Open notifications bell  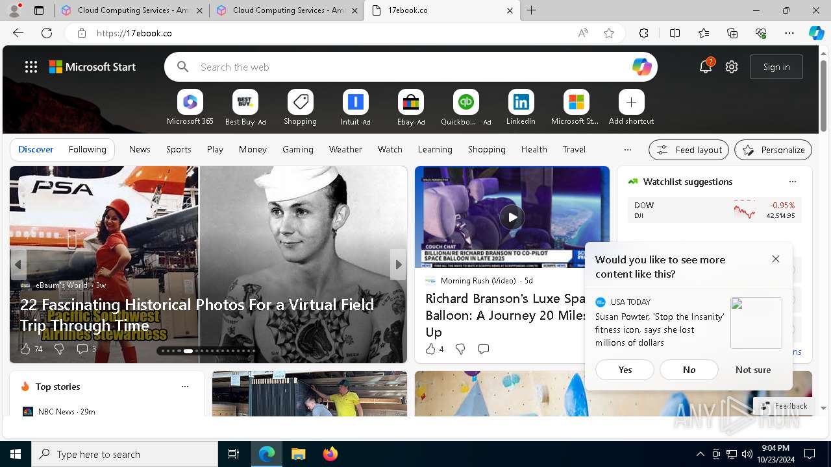[706, 66]
